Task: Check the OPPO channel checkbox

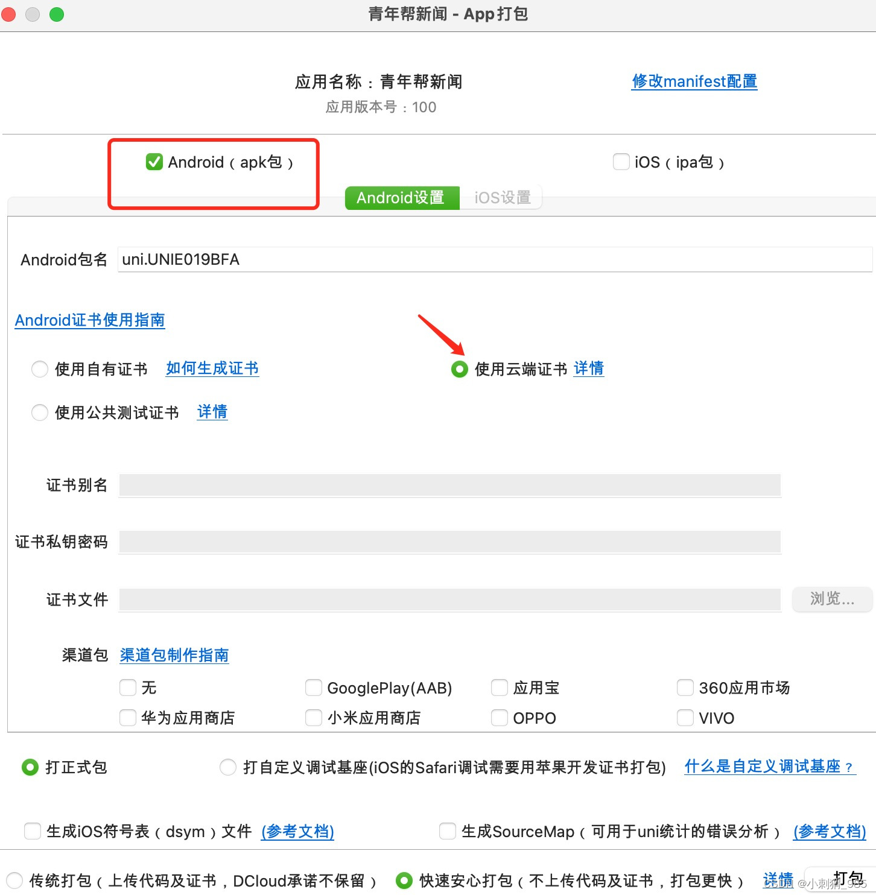Action: [500, 718]
